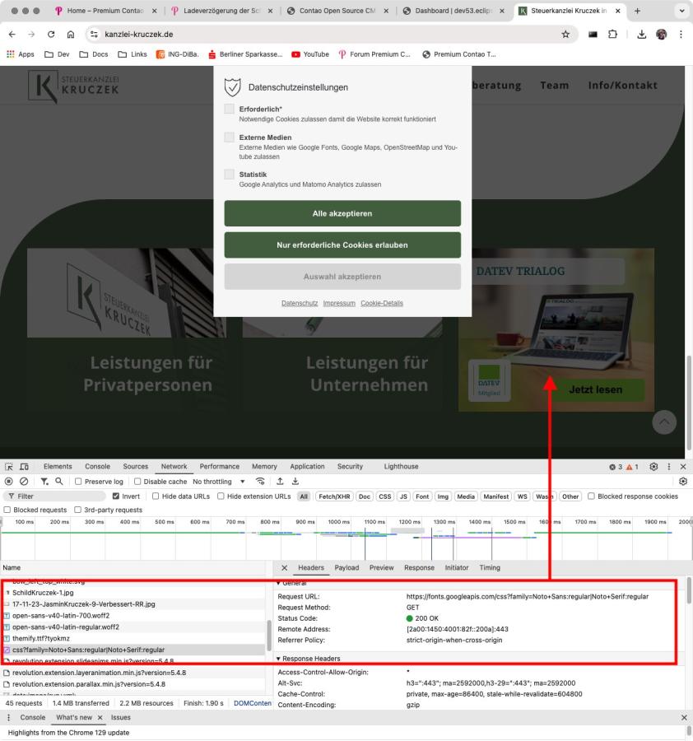This screenshot has width=693, height=741.
Task: Tick the Externe Medien cookie checkbox
Action: 229,137
